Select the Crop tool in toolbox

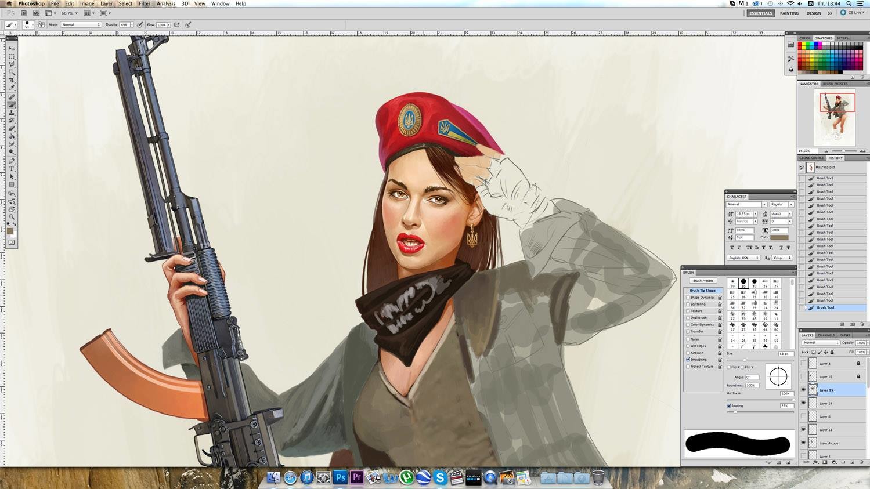pos(11,80)
